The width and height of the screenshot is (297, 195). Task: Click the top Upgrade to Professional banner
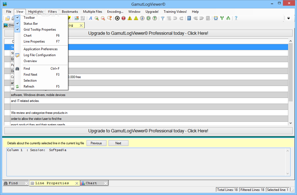[148, 33]
